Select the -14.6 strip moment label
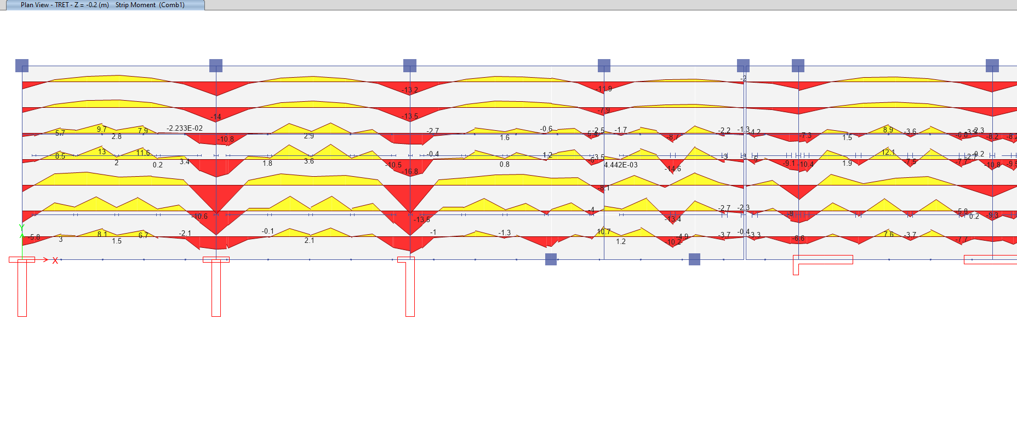 673,169
